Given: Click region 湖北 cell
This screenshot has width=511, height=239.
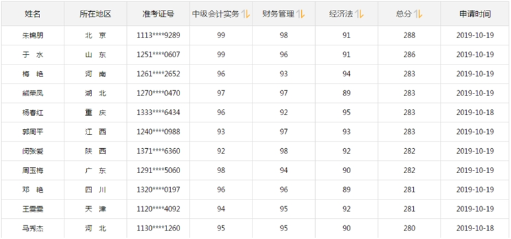Looking at the screenshot, I should (95, 93).
